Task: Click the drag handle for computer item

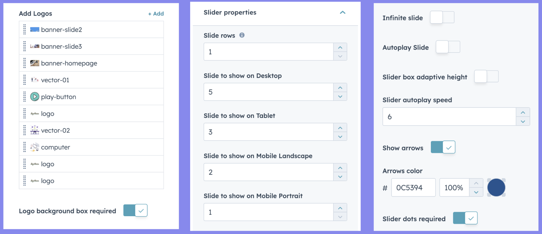Action: (25, 147)
